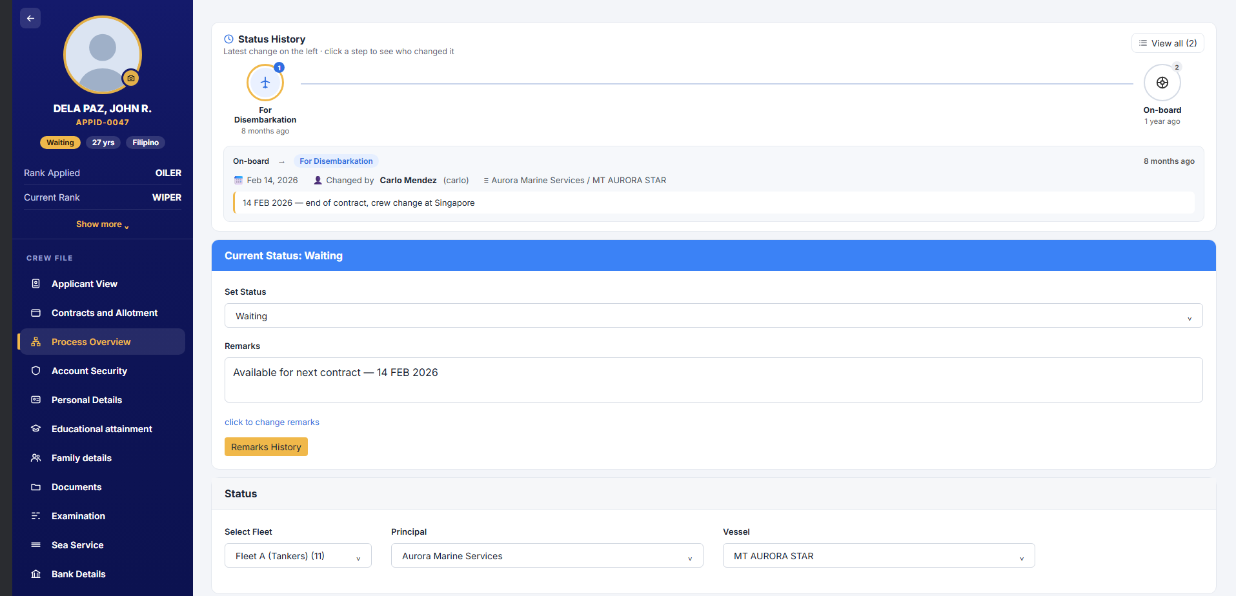Click the Waiting status pill under name
1236x596 pixels.
tap(60, 143)
